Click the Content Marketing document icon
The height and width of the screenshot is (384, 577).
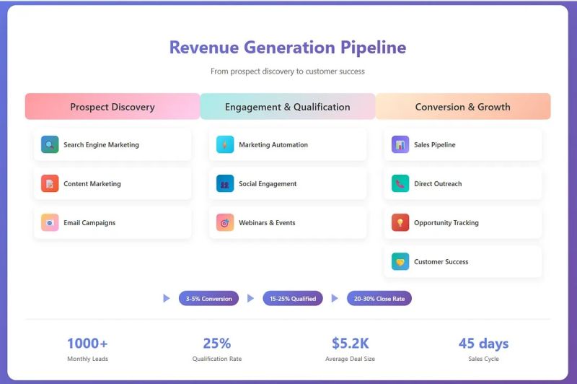click(x=50, y=184)
